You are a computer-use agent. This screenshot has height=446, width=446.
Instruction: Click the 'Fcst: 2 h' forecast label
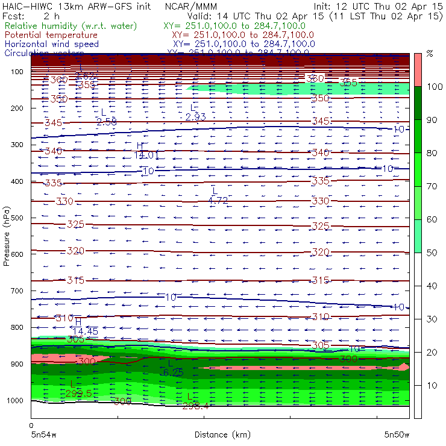[31, 16]
